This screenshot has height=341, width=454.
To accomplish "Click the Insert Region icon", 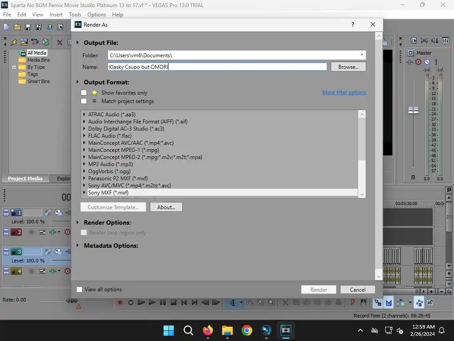I will pyautogui.click(x=364, y=302).
